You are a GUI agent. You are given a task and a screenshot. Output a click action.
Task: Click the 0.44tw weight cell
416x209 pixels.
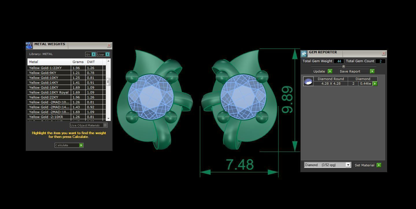[366, 83]
